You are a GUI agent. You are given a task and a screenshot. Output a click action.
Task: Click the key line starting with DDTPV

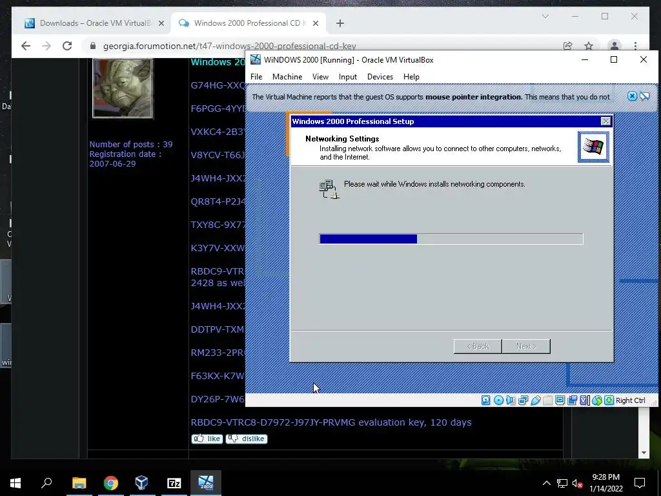tap(218, 329)
